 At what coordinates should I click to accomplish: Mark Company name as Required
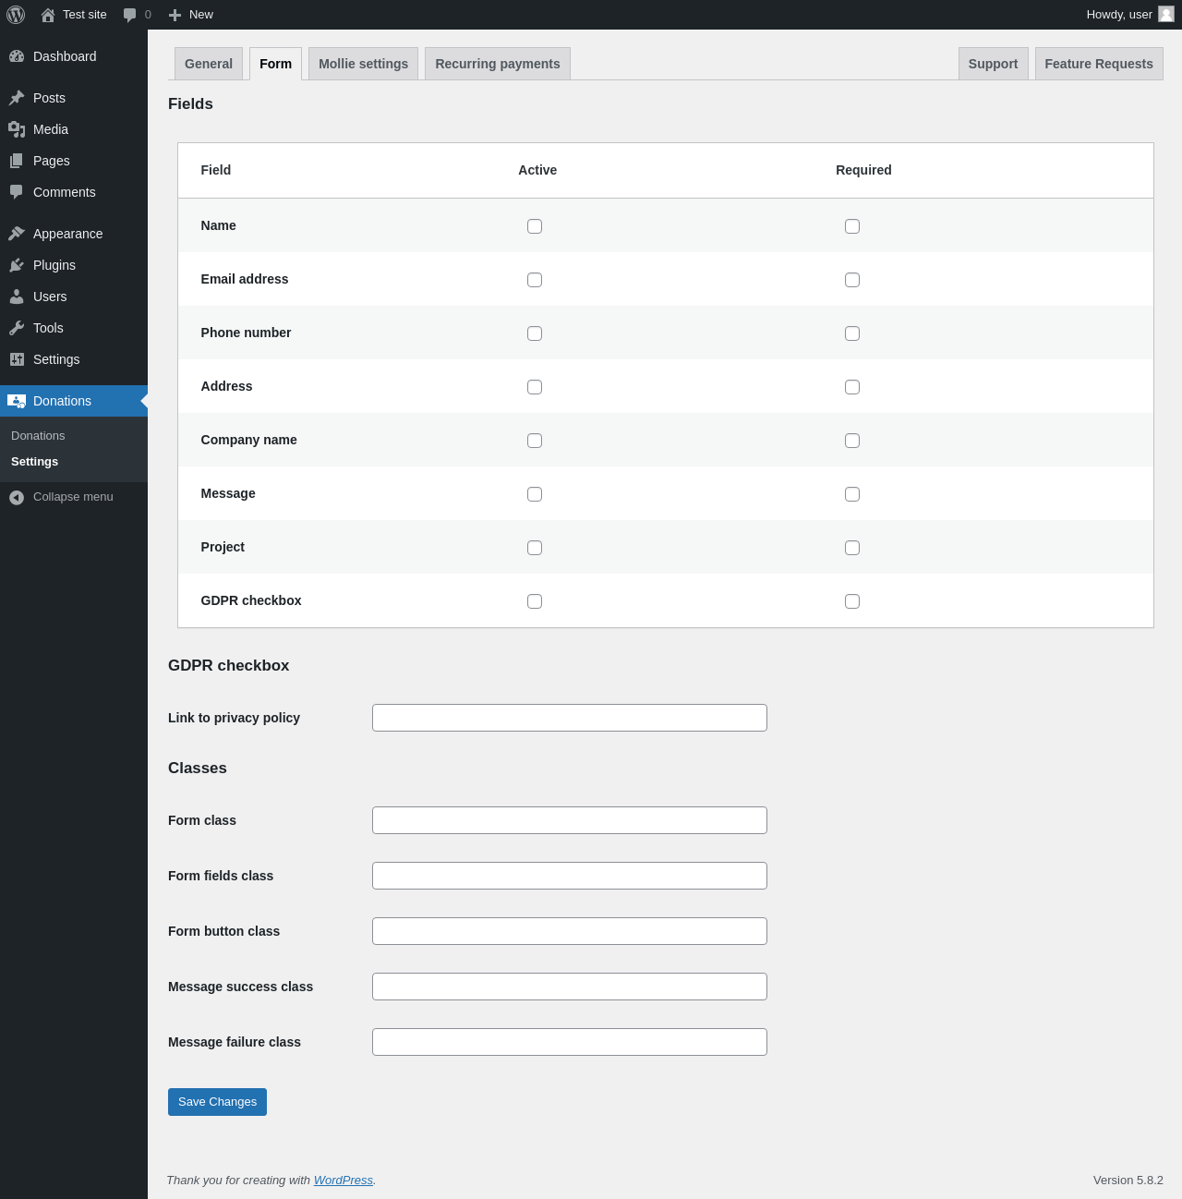click(852, 441)
